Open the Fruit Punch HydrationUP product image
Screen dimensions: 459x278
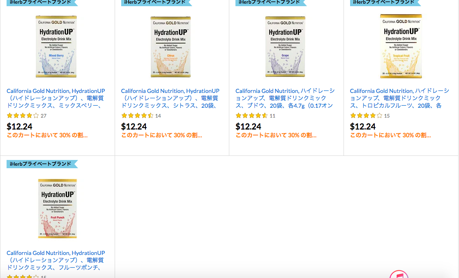[x=58, y=208]
